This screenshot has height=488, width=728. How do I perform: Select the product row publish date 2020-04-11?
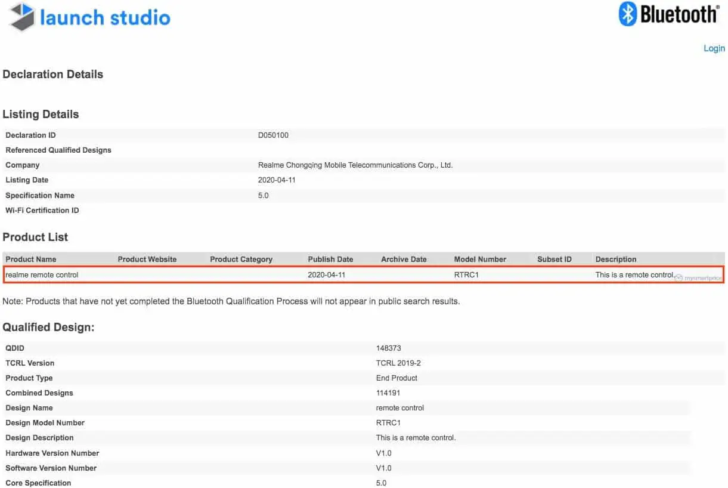tap(327, 275)
